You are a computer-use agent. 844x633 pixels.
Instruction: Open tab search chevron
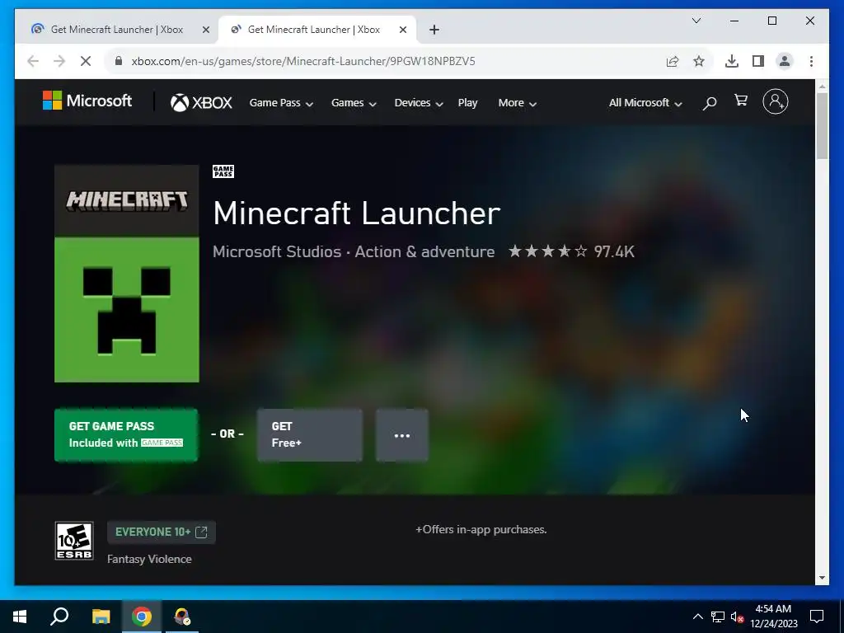pos(696,21)
